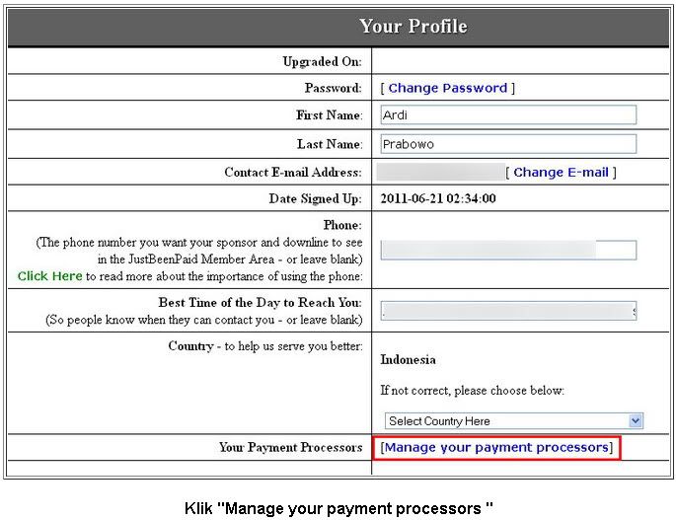This screenshot has height=520, width=676.
Task: Click the First Name field containing Ardi
Action: tap(507, 115)
